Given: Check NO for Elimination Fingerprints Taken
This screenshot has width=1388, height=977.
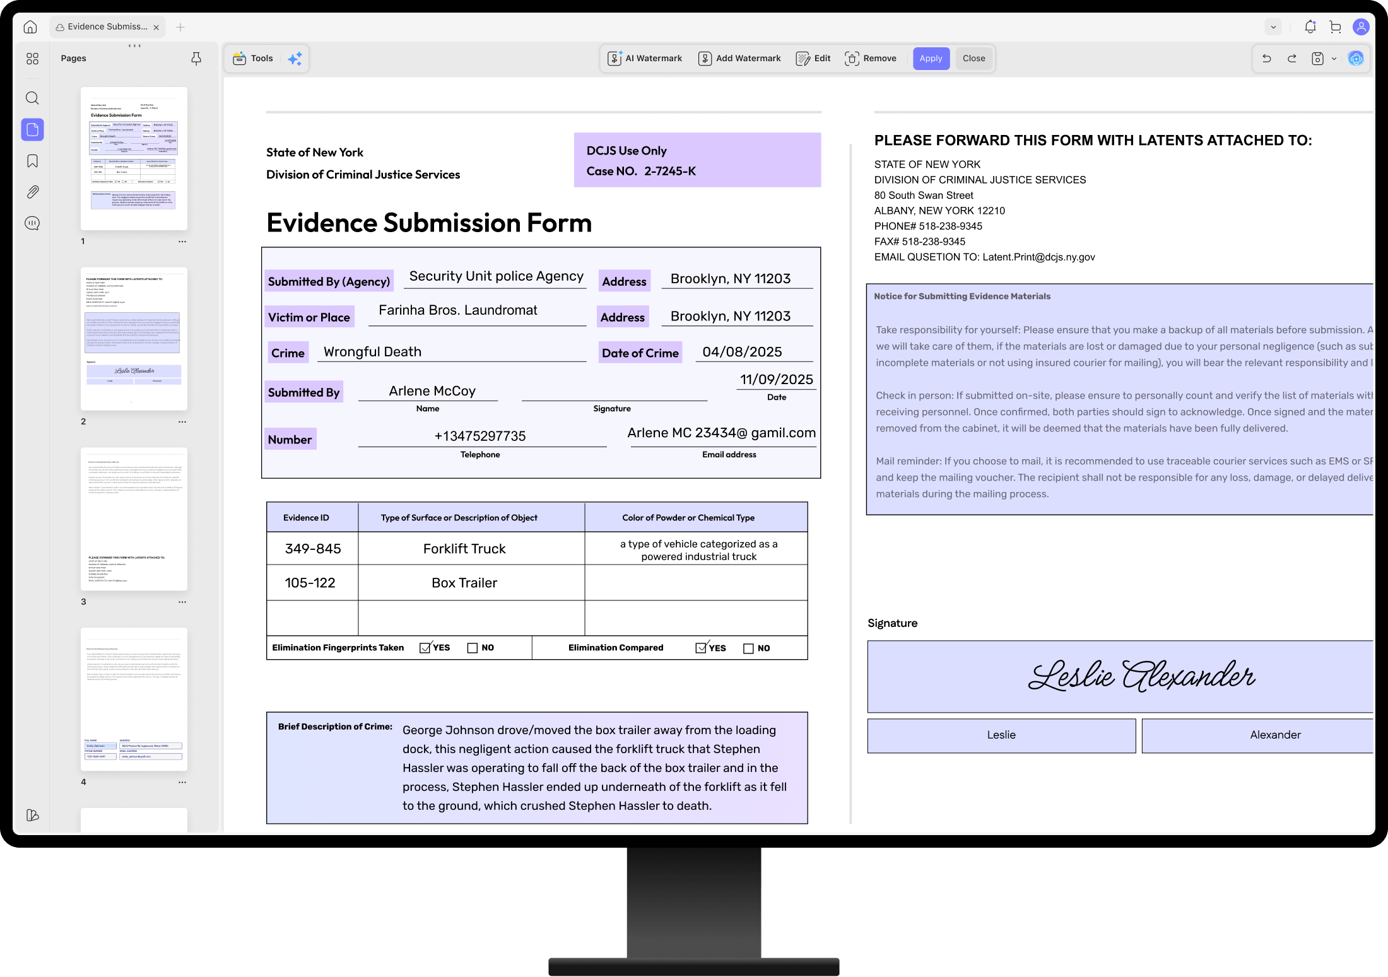Looking at the screenshot, I should coord(472,648).
